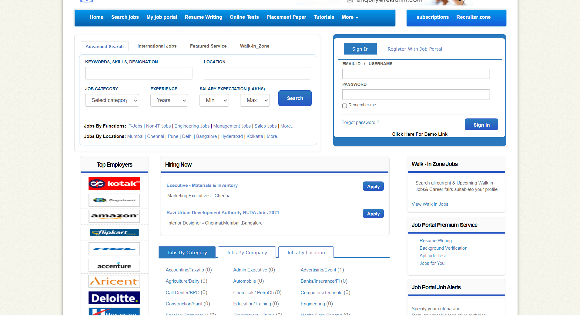Open the Max salary expectation dropdown
The width and height of the screenshot is (580, 316).
point(255,100)
